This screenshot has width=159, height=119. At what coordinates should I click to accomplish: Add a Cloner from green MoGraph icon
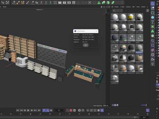[x=153, y=31]
